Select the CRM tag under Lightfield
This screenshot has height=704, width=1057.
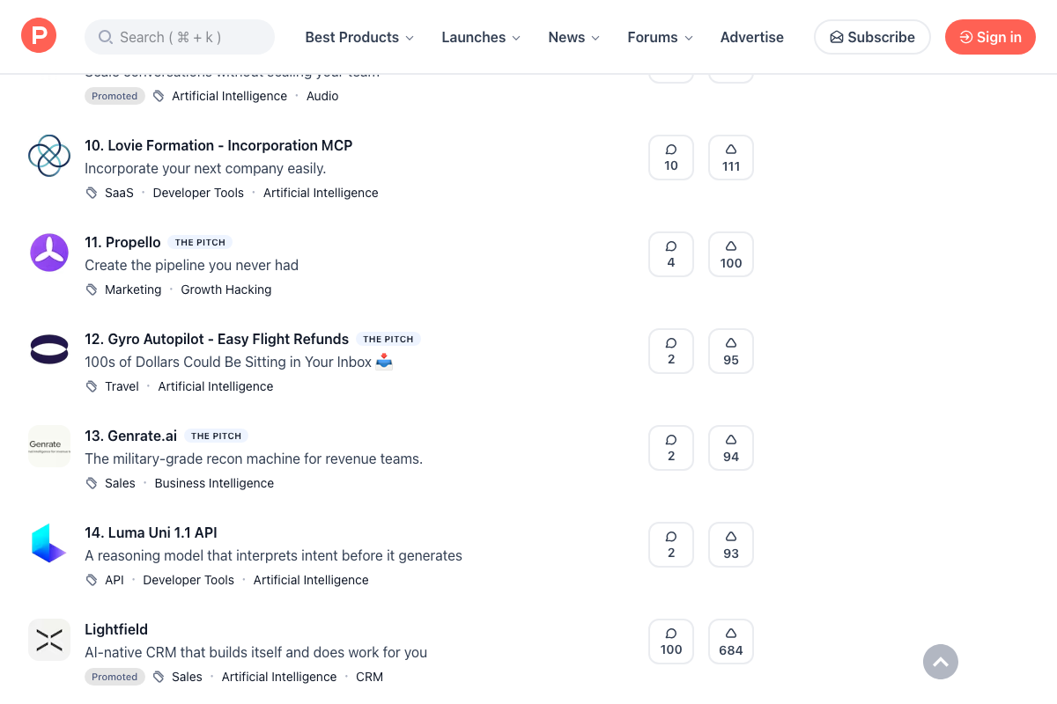pos(369,677)
